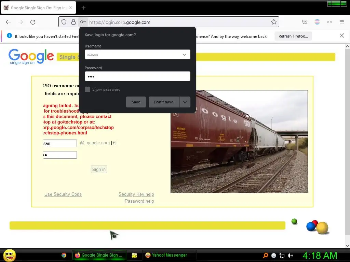Screen dimensions: 350x262
Task: Click the speaker volume tray icon
Action: coord(290,256)
